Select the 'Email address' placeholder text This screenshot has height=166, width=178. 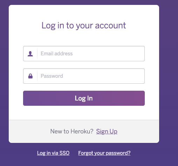(x=57, y=54)
